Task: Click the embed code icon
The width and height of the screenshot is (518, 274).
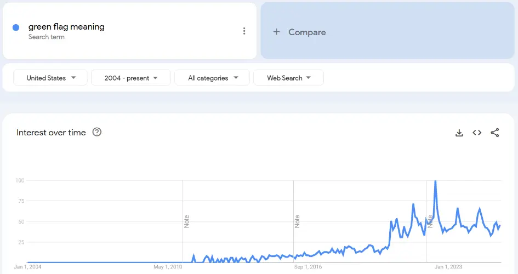Action: (477, 133)
